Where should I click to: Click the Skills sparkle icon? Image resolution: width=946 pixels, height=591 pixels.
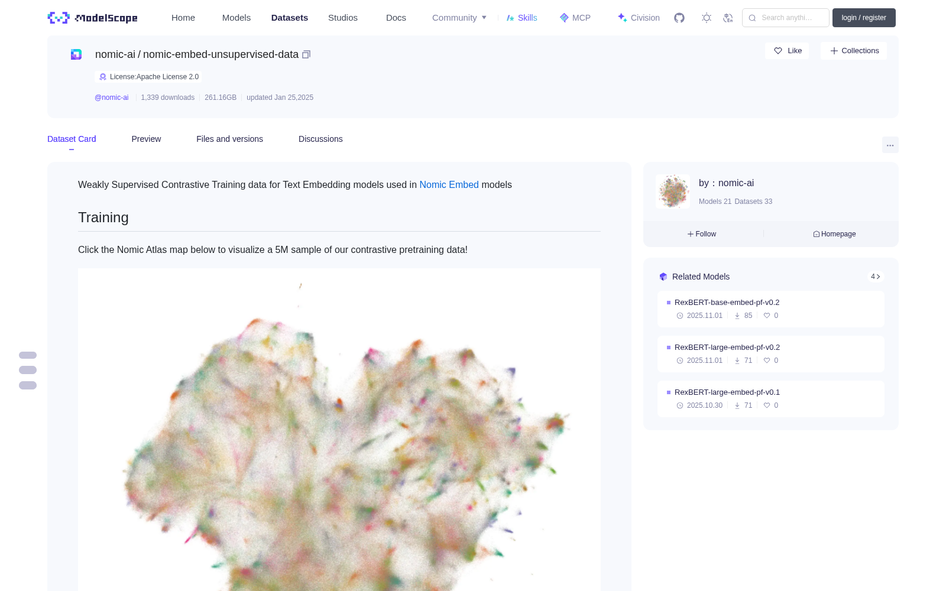click(x=510, y=18)
